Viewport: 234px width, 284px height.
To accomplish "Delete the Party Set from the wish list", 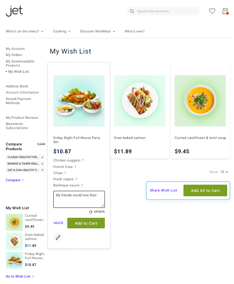I will [58, 223].
